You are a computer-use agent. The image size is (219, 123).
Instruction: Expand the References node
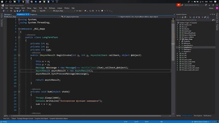tap(179, 43)
